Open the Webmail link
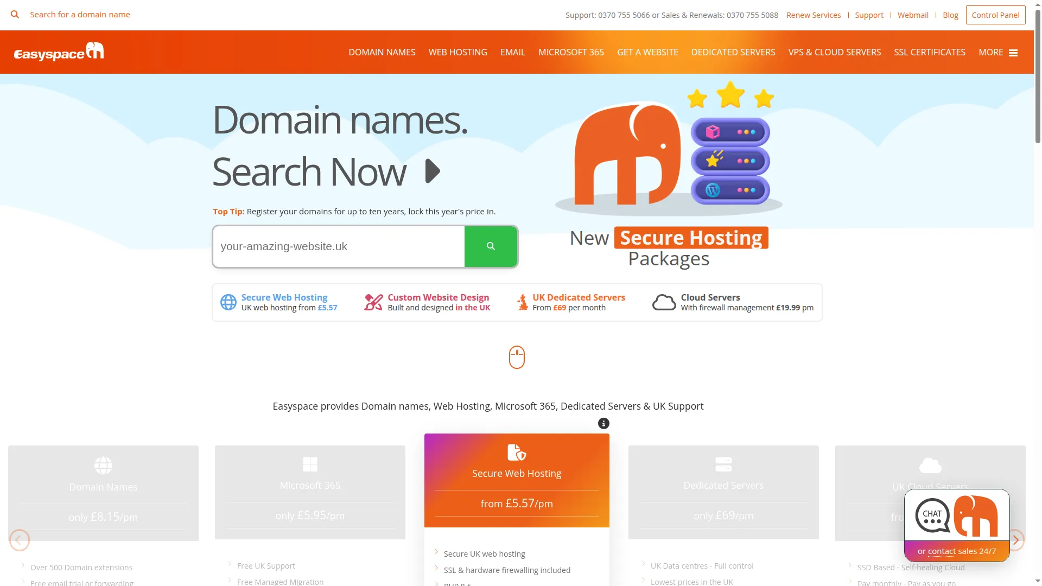 (913, 15)
